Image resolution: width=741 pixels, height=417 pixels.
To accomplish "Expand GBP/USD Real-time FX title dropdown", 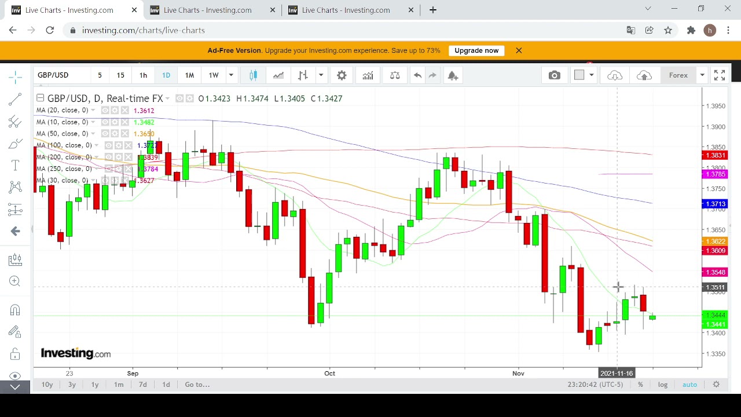I will pos(167,98).
